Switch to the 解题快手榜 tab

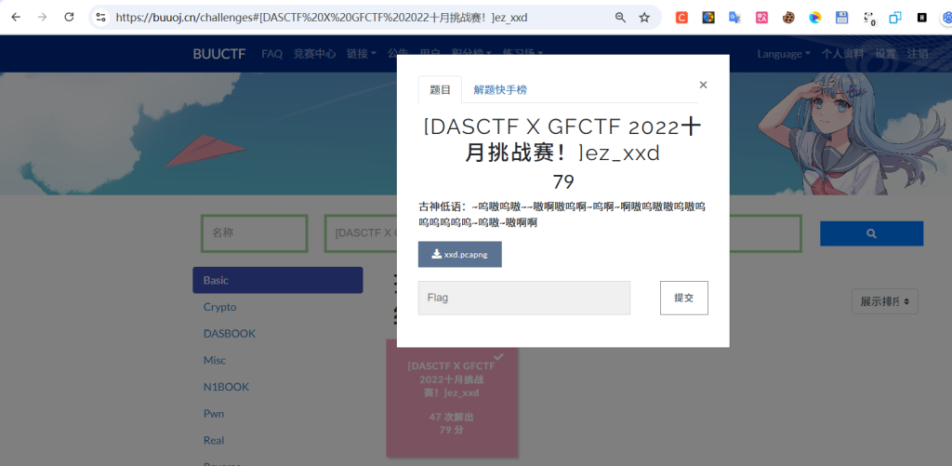coord(500,90)
